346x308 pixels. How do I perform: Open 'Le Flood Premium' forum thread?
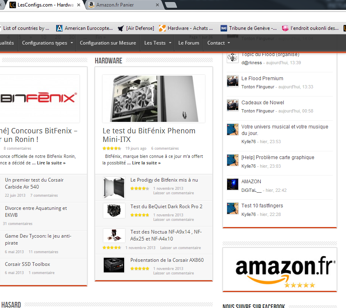click(x=262, y=79)
